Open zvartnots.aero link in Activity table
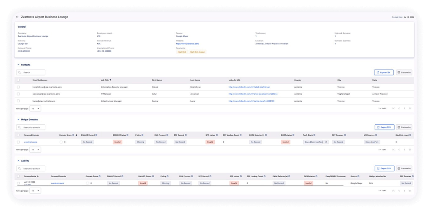Screen dimensions: 429x213 (x=57, y=183)
